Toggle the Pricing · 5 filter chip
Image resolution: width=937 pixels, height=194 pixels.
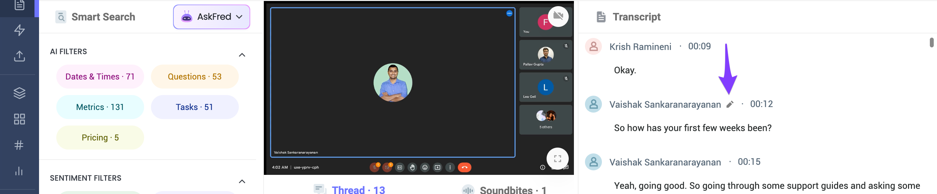point(100,138)
